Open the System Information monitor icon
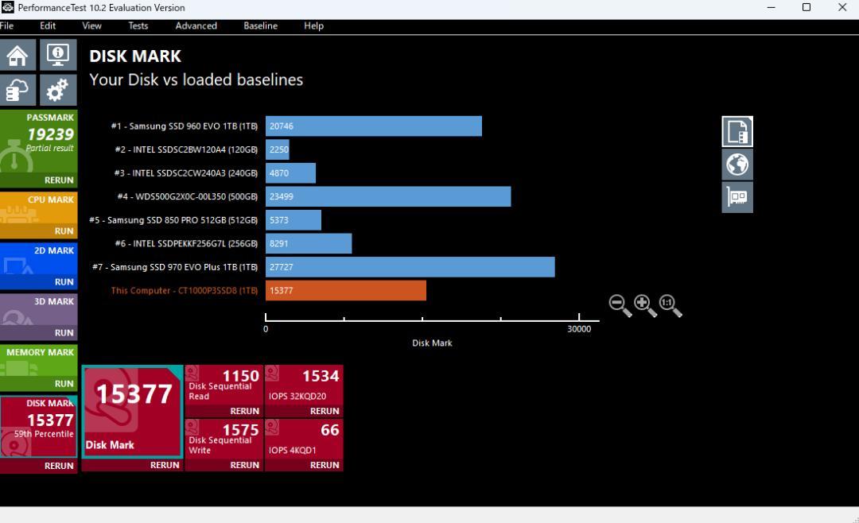859x523 pixels. click(x=58, y=55)
